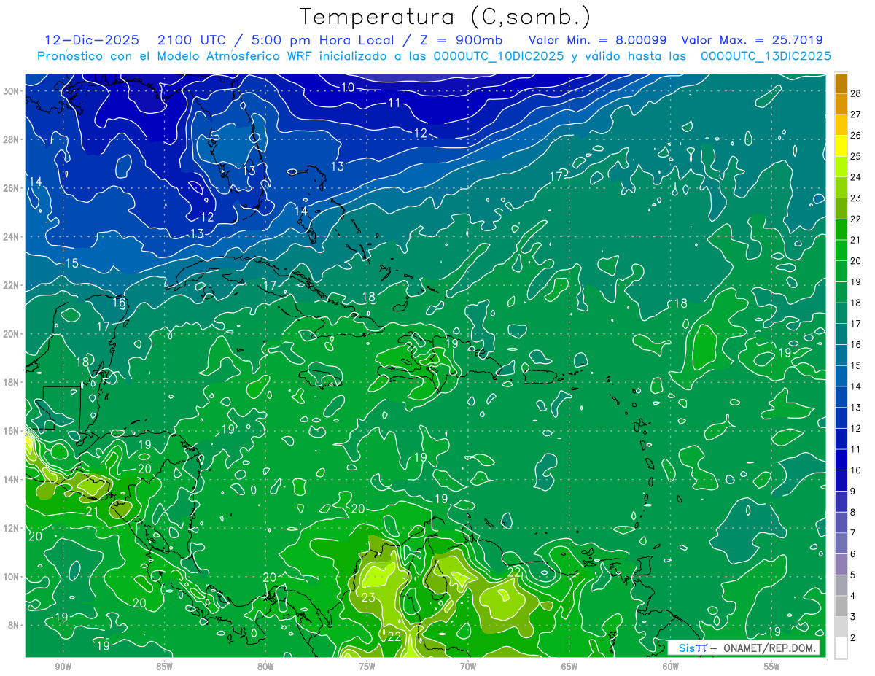Click the '14N' latitude axis label
The height and width of the screenshot is (676, 875).
click(x=12, y=479)
